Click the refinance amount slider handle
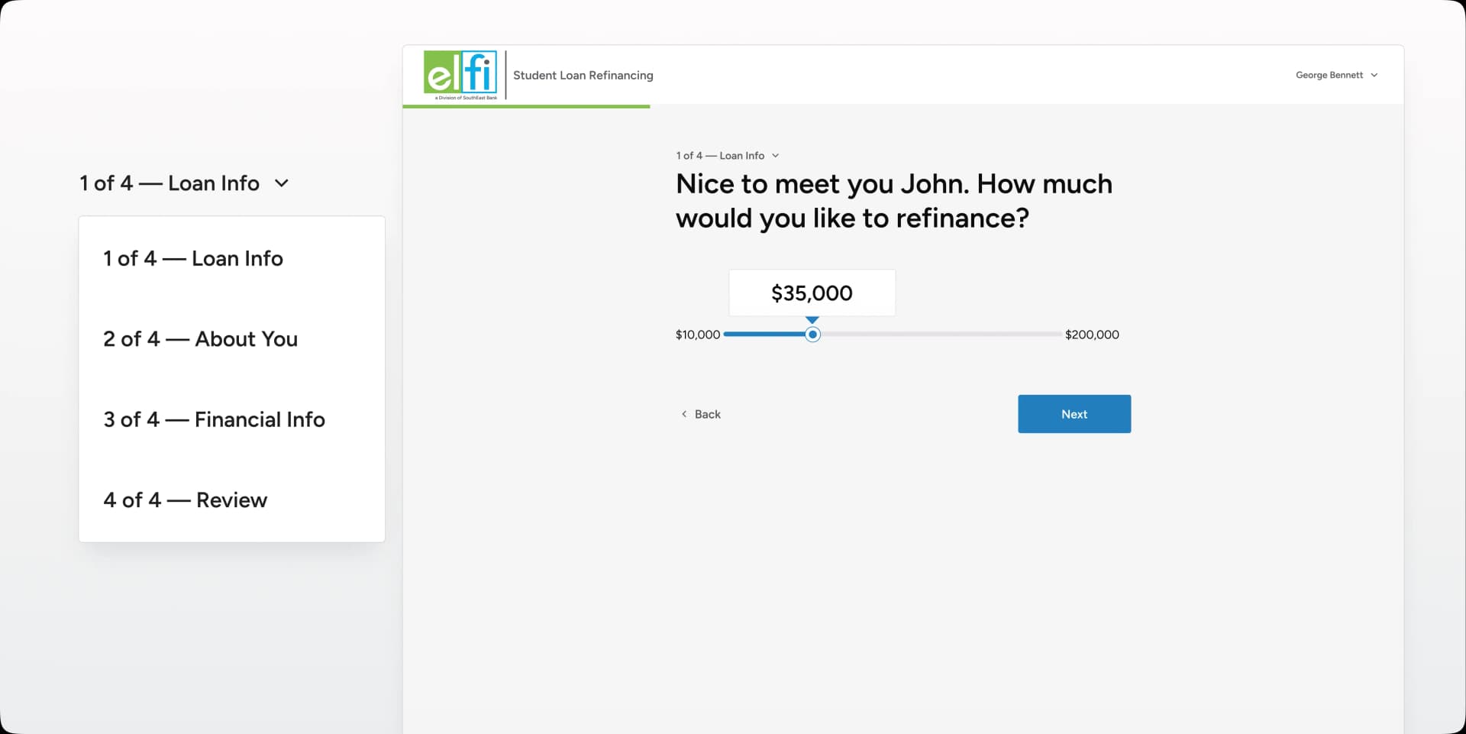 (x=812, y=335)
